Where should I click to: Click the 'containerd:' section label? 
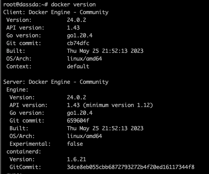pos(24,152)
